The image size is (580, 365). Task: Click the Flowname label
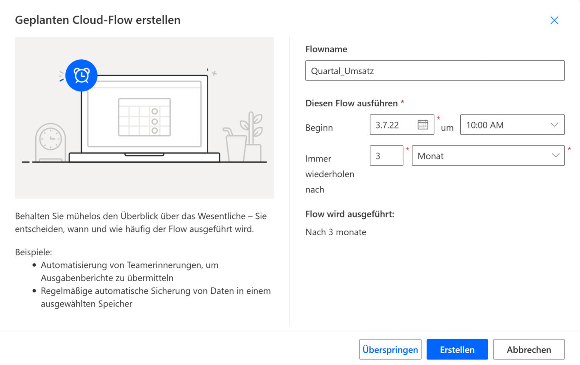(326, 49)
